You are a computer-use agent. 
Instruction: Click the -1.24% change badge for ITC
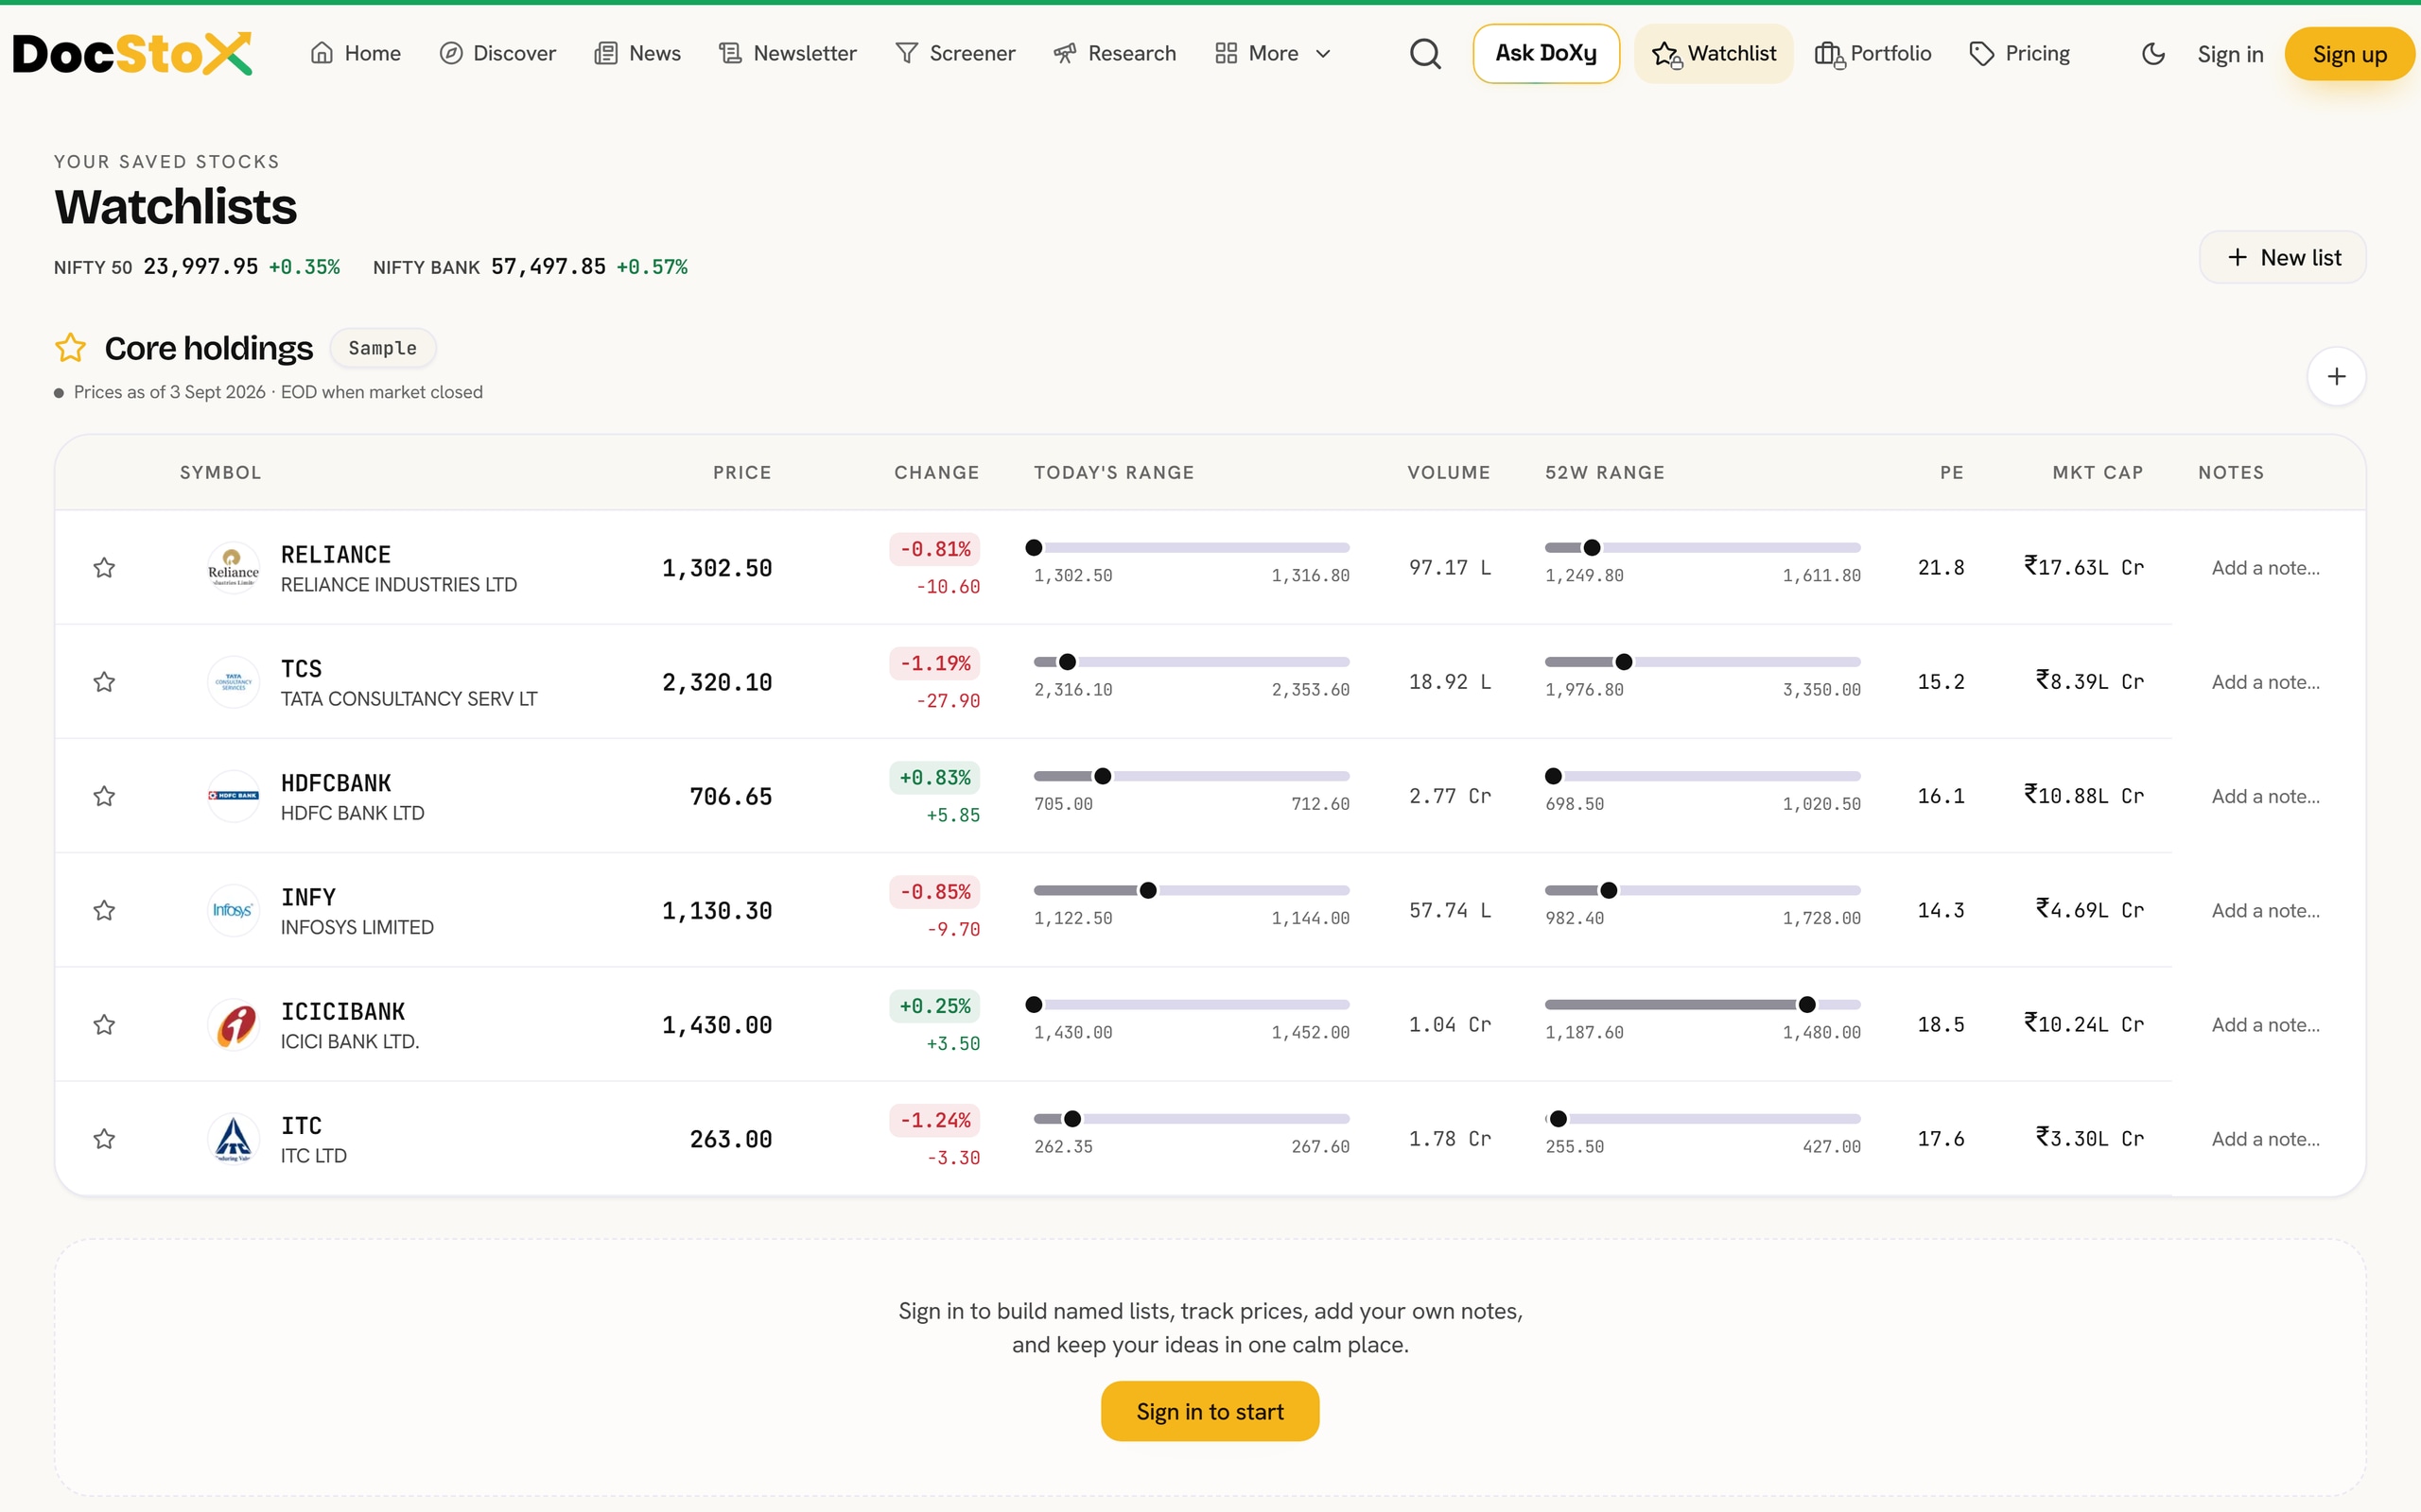coord(935,1120)
